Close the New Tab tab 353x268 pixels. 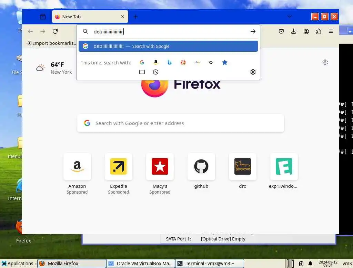[123, 17]
